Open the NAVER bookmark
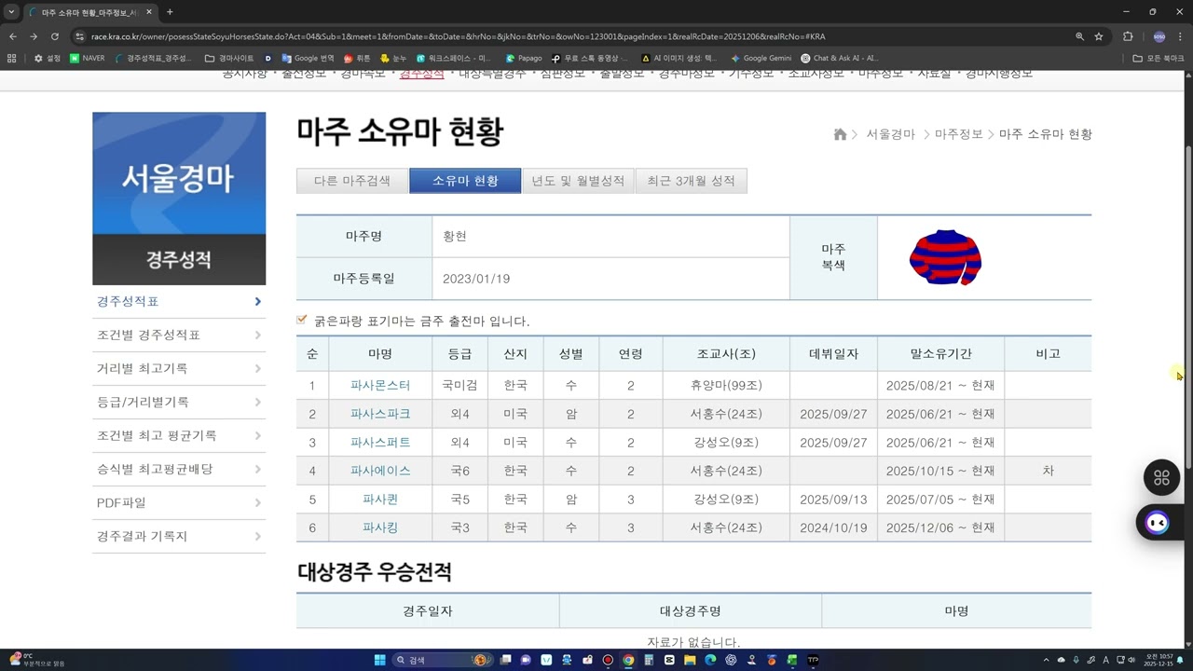The height and width of the screenshot is (671, 1193). (88, 58)
